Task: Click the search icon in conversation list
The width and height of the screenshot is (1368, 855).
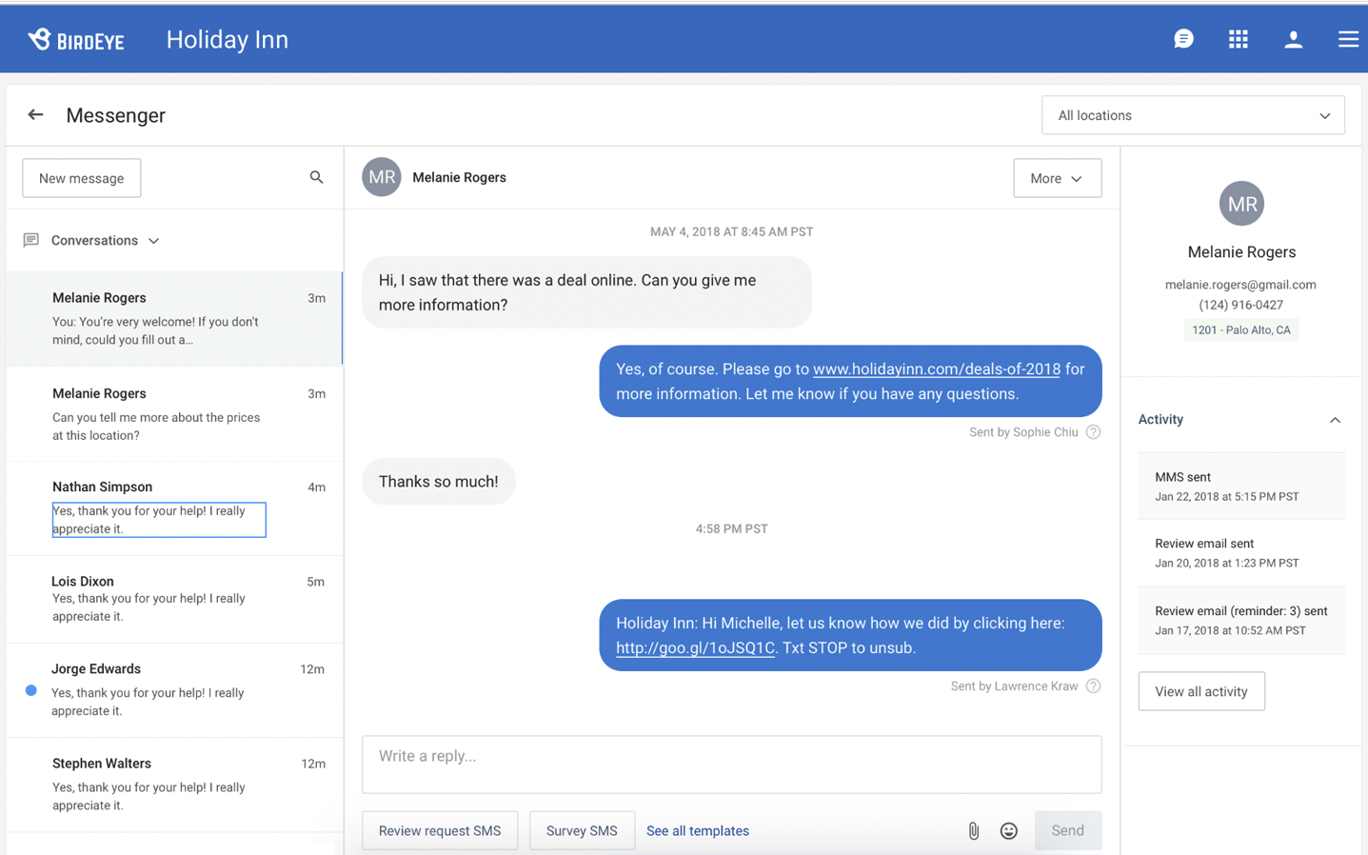Action: (316, 177)
